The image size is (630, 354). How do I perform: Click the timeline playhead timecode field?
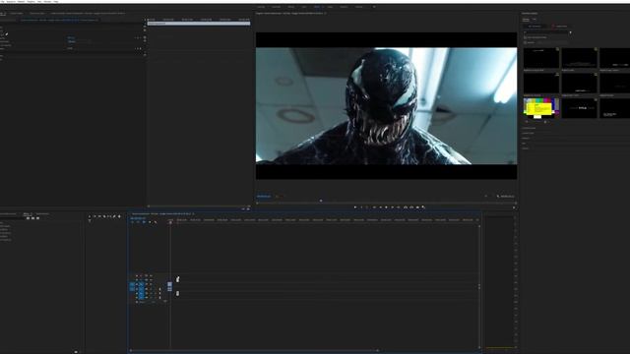tap(138, 218)
